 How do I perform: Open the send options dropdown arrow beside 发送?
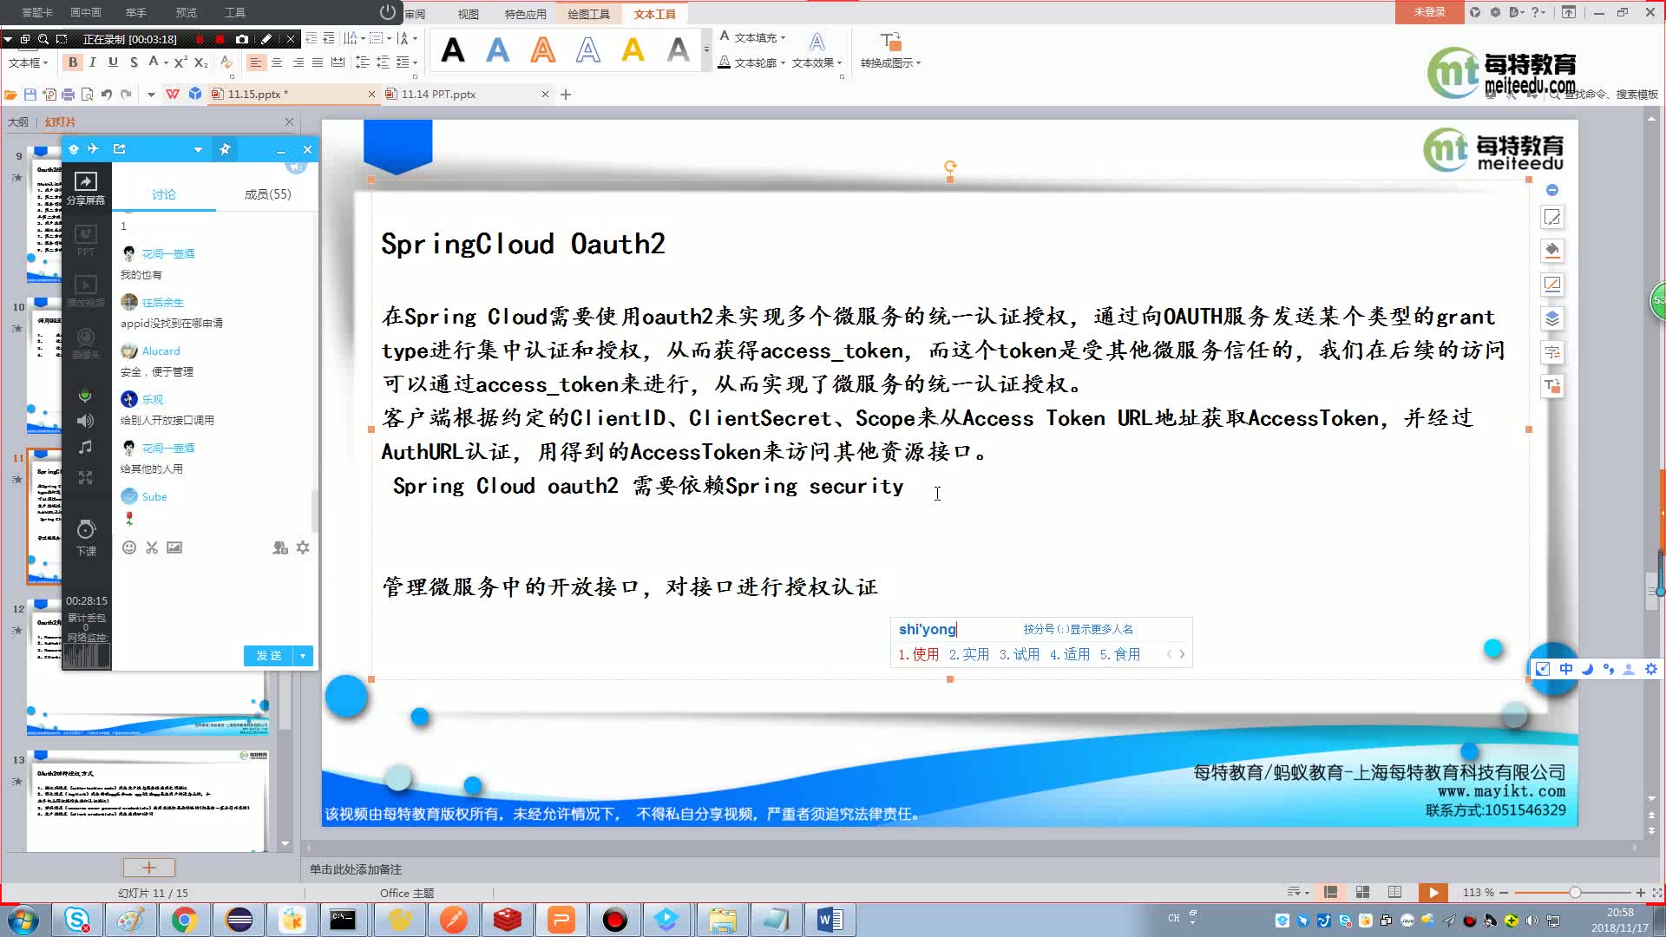tap(303, 656)
